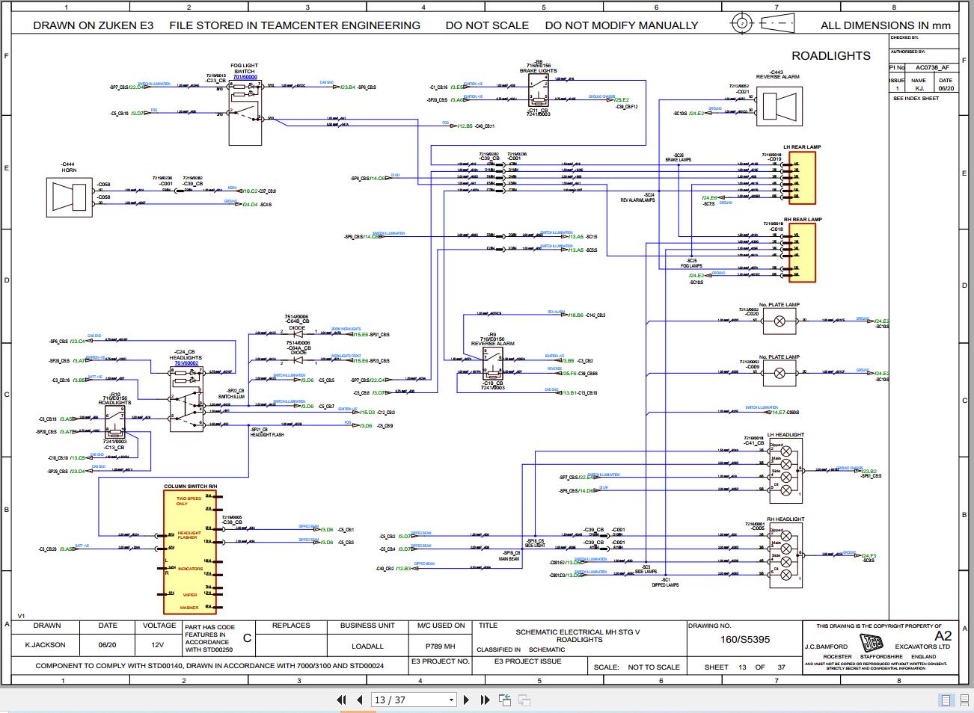Click the SCHEMATIC ELECTRICAL MH STG V title
974x713 pixels.
[x=578, y=632]
